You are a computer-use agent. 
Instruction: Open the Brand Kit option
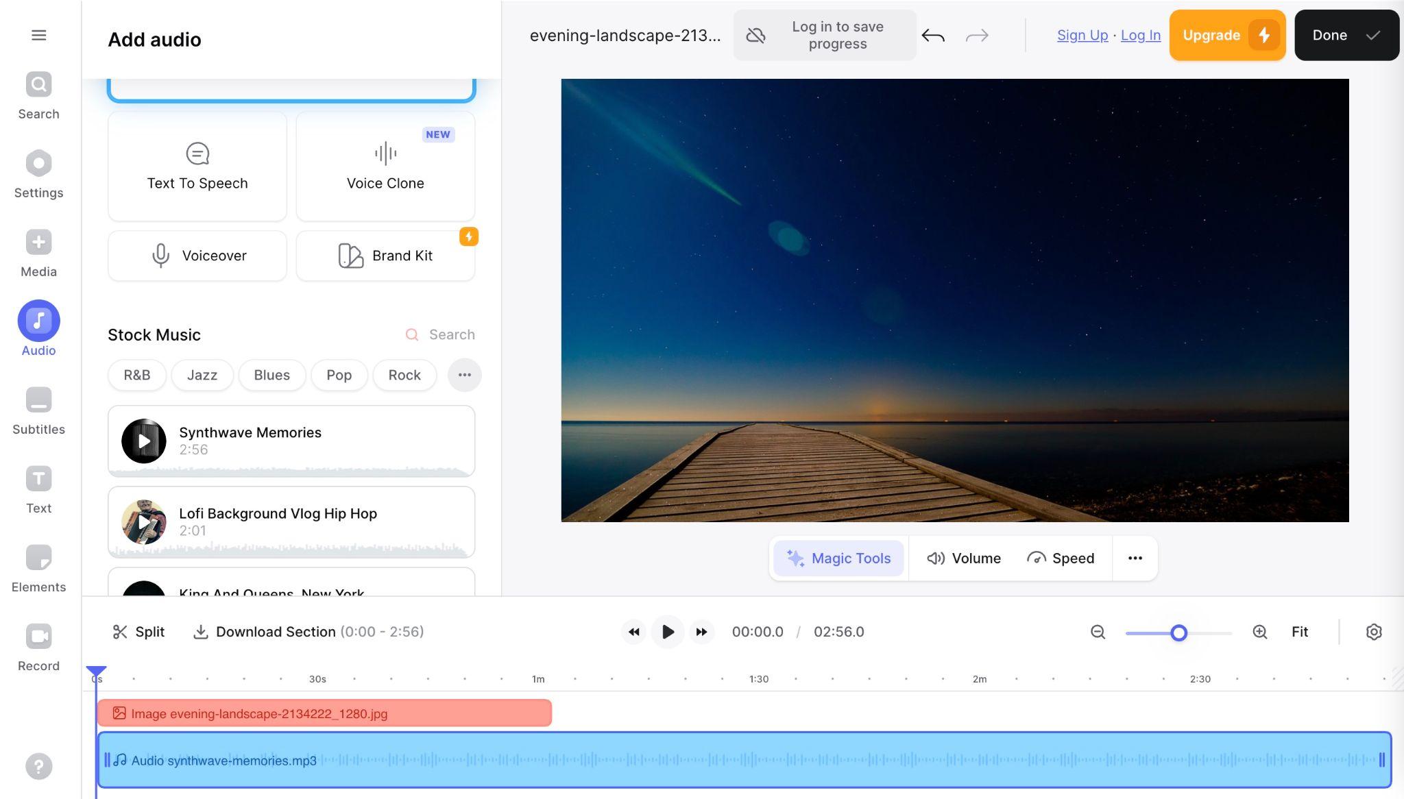click(x=385, y=256)
